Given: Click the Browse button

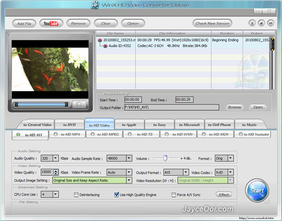Looking at the screenshot, I should click(235, 107).
